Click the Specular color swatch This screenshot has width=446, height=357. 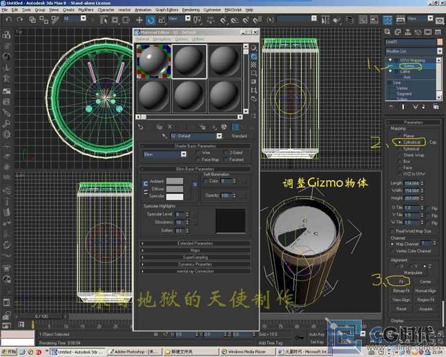(x=175, y=197)
